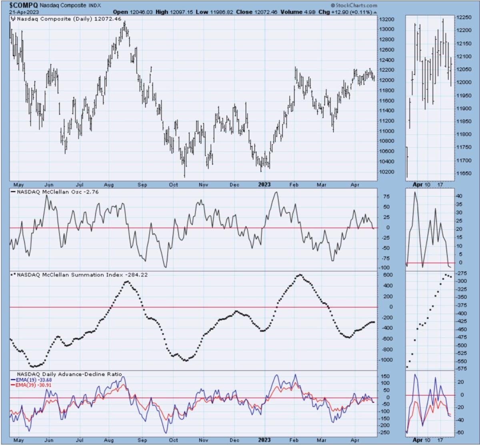Click the EMA(19) -33.68 legend text

pyautogui.click(x=34, y=379)
